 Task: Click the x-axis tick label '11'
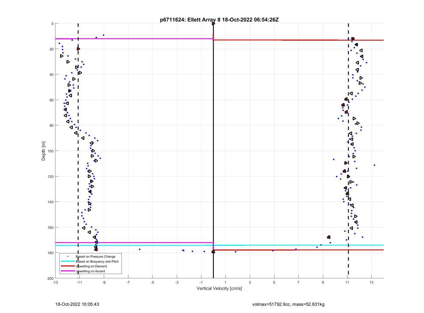tap(347, 283)
